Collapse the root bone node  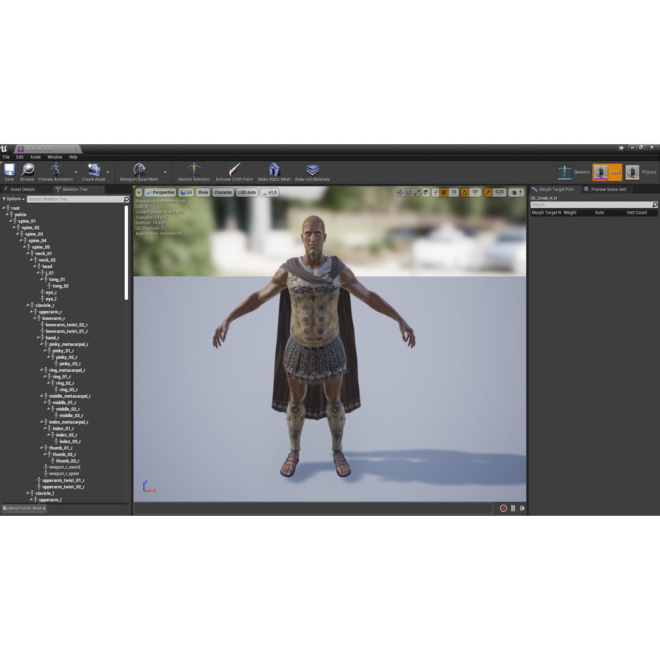(x=4, y=208)
